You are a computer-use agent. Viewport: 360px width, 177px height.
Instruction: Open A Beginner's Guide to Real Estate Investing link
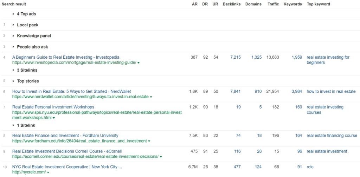[66, 57]
